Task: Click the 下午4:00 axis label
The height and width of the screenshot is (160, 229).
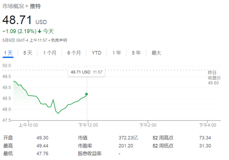Action: 207,125
